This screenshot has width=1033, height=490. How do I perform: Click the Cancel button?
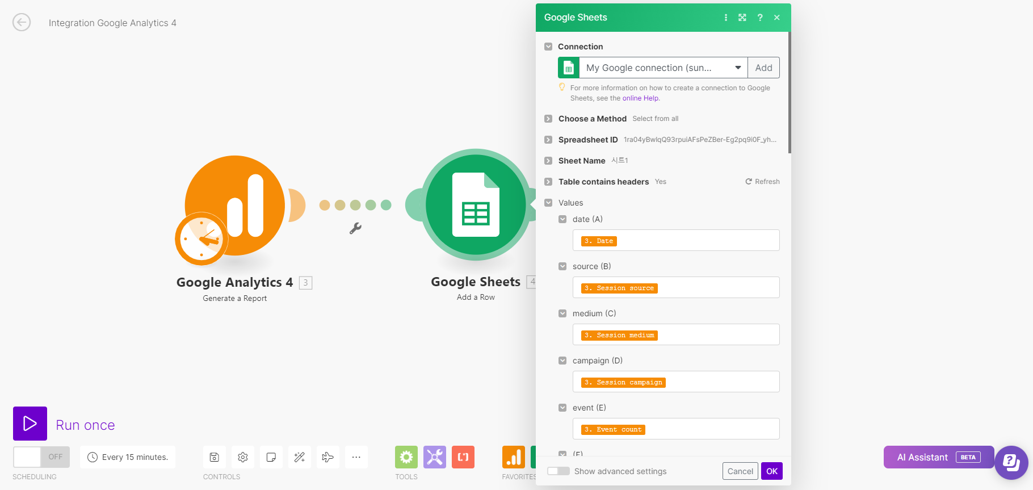tap(740, 471)
